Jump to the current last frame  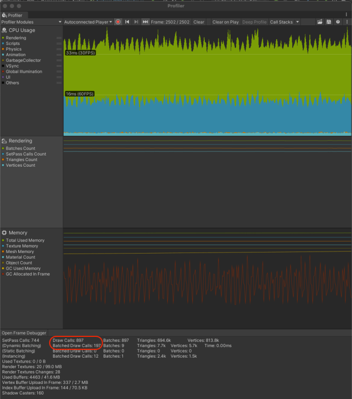coord(145,22)
